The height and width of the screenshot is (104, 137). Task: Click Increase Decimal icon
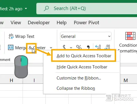[x=98, y=47]
